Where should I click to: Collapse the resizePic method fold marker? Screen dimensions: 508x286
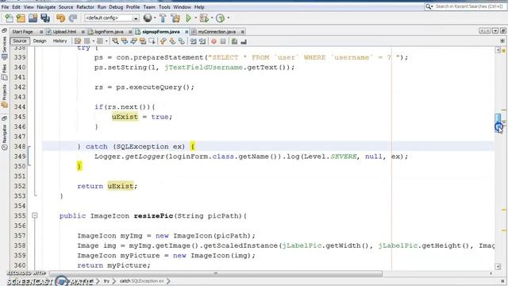[35, 215]
